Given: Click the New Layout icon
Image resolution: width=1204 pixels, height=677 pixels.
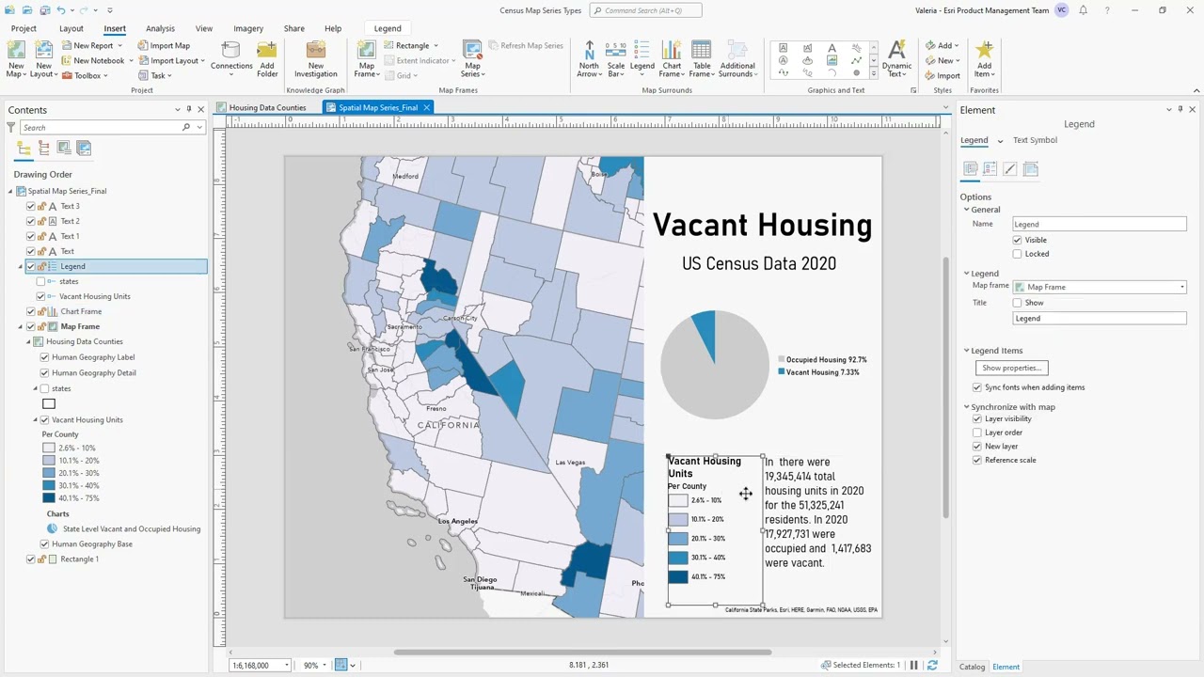Looking at the screenshot, I should (x=42, y=59).
